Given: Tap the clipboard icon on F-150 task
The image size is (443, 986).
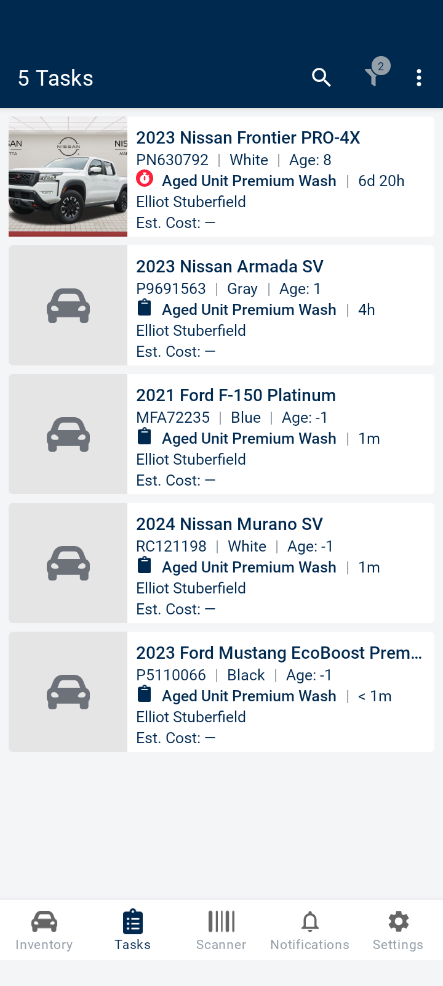Looking at the screenshot, I should pyautogui.click(x=145, y=436).
